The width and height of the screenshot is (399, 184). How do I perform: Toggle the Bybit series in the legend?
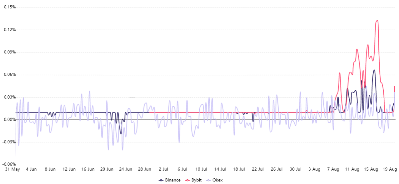tap(193, 180)
